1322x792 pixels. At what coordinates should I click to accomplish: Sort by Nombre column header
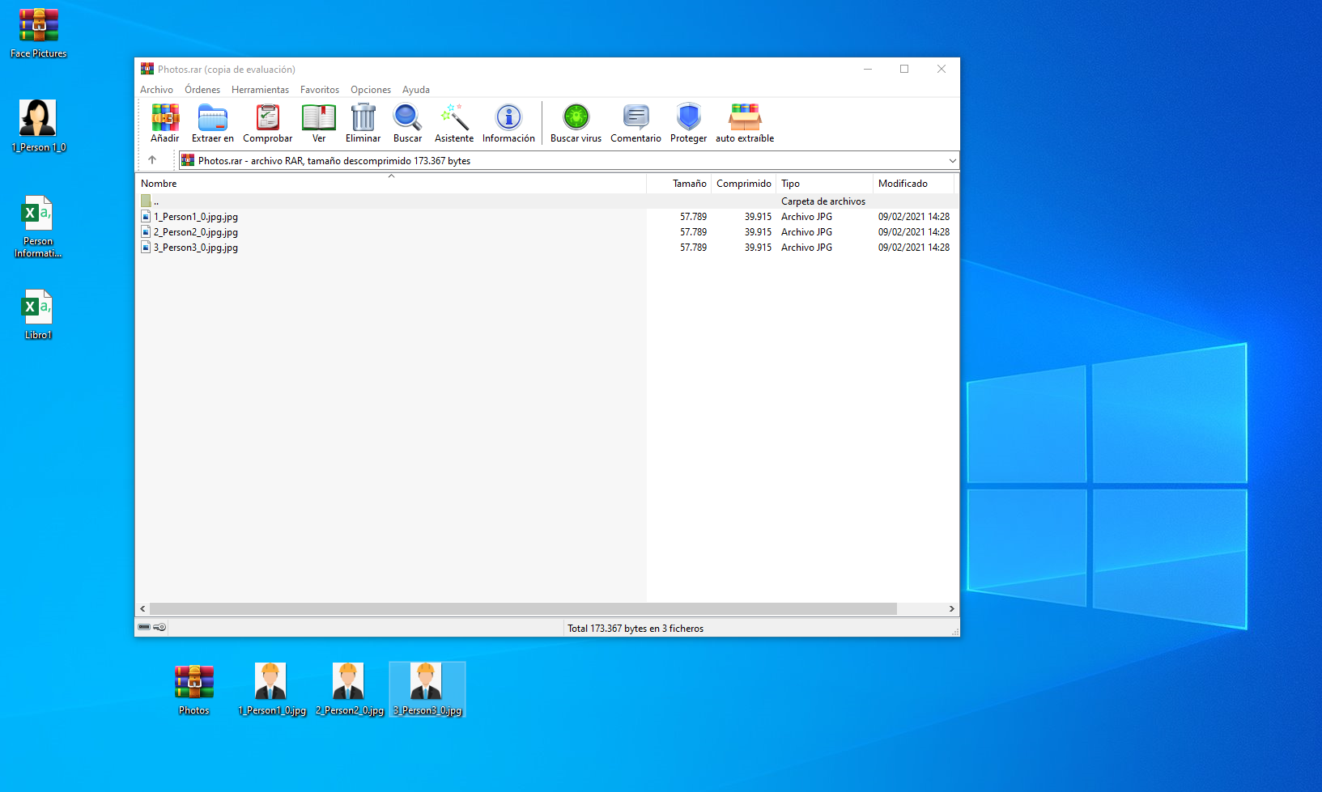point(391,184)
